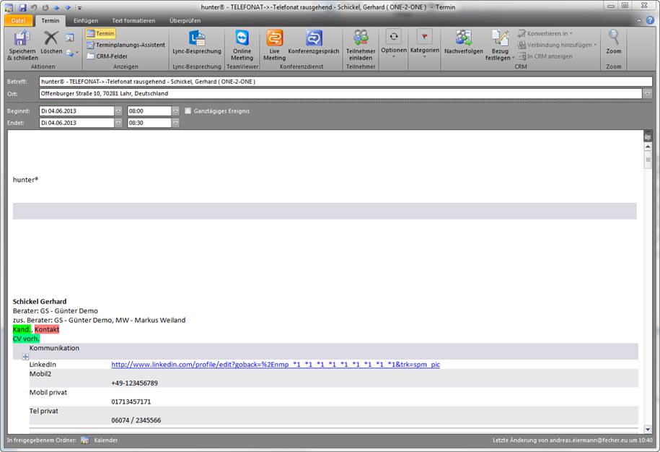Open the LinkedIn profile link
This screenshot has width=660, height=452.
(275, 365)
